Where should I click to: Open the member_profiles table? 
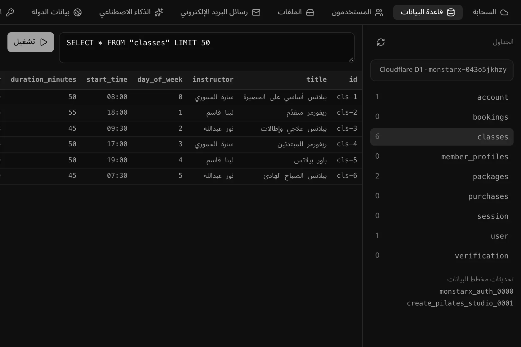[x=442, y=157]
